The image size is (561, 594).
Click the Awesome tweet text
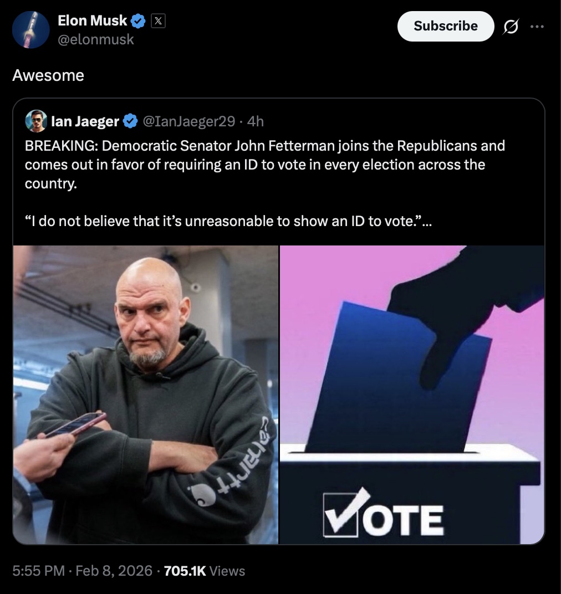point(48,75)
